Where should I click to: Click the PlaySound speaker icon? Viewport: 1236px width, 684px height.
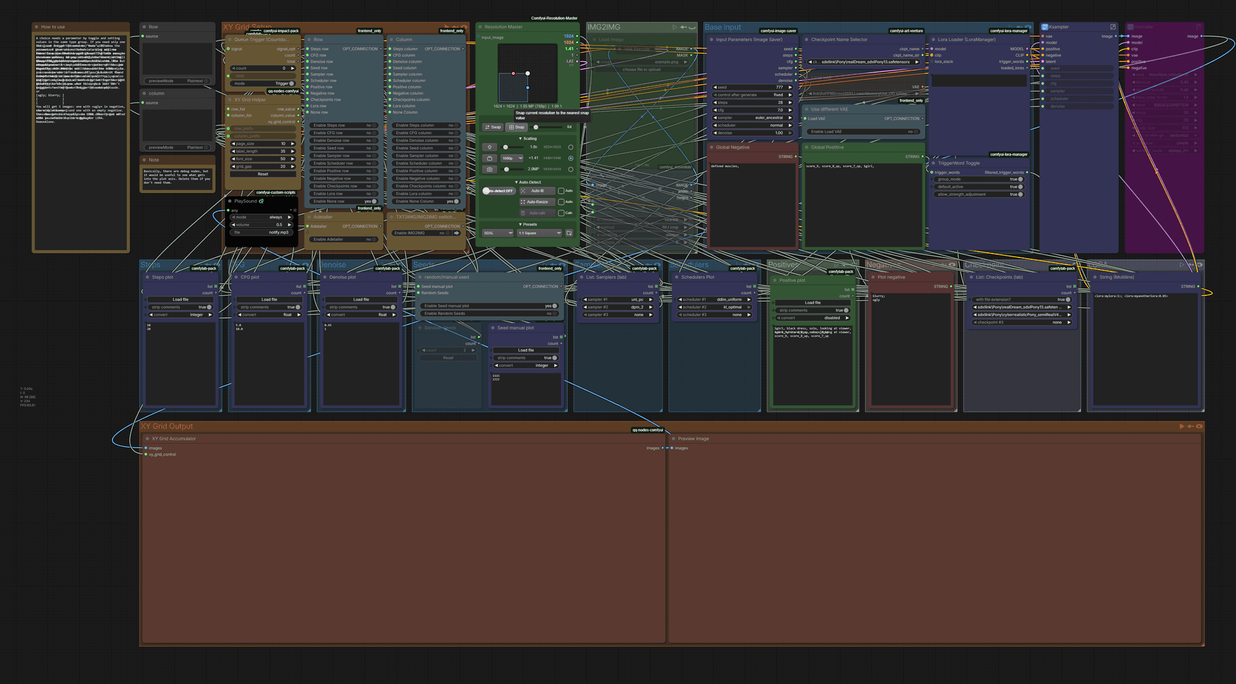point(261,201)
